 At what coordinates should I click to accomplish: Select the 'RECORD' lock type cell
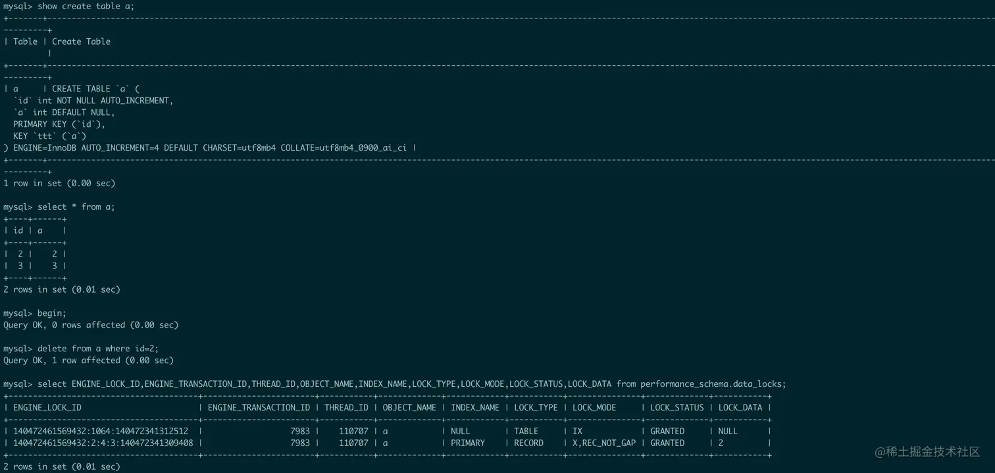pos(529,443)
